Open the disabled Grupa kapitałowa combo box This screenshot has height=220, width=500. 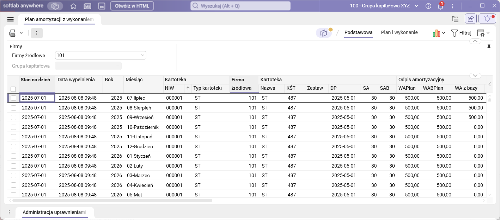88,66
